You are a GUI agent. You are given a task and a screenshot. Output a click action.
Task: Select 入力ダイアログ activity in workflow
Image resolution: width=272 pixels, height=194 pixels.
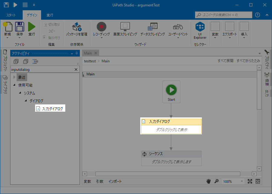tap(171, 126)
